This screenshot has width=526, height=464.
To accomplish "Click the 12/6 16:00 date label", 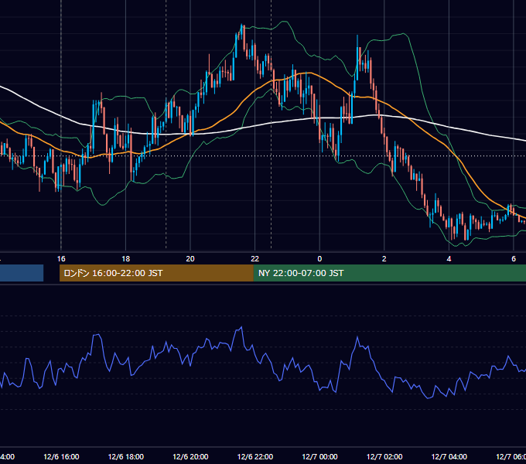I will [x=61, y=456].
